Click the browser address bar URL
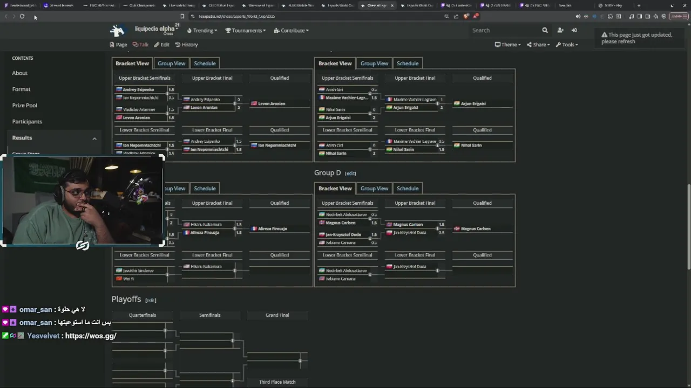 pos(236,16)
